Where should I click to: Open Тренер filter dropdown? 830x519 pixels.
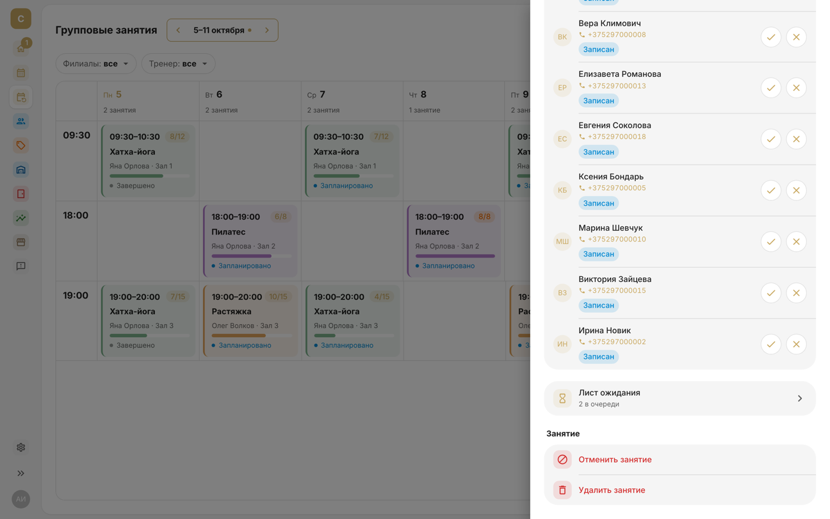(x=178, y=63)
